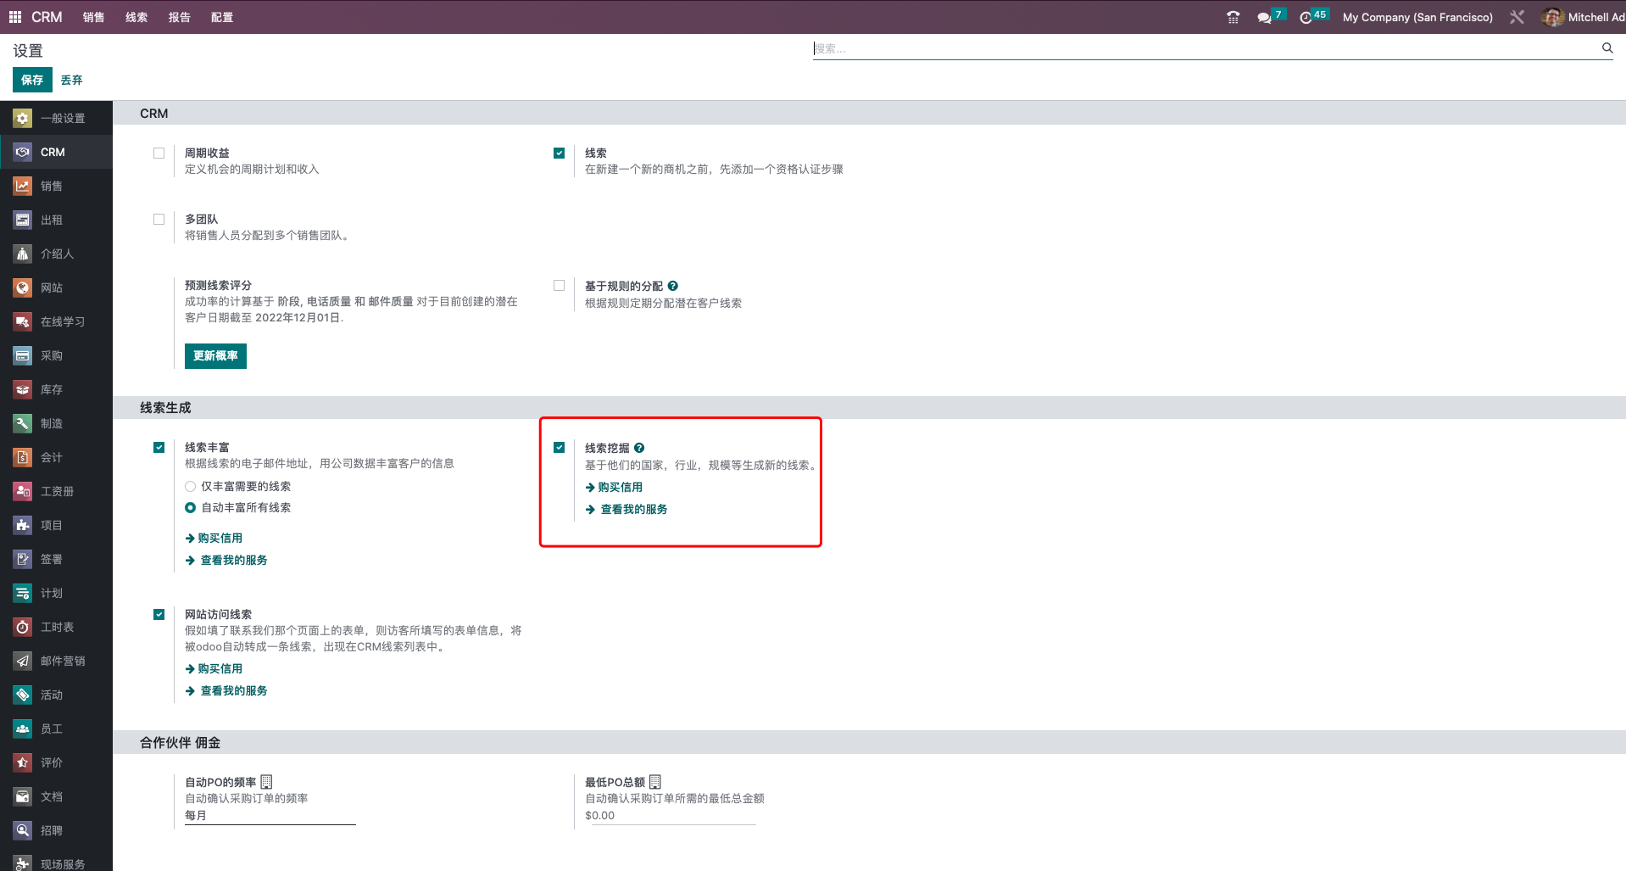Viewport: 1626px width, 871px height.
Task: Select the 会计 sidebar icon
Action: [21, 457]
